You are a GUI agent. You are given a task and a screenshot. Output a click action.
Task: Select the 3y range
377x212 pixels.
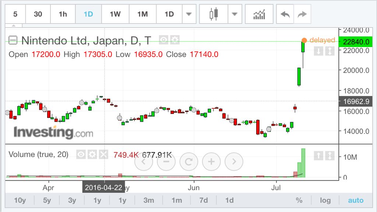click(x=72, y=200)
